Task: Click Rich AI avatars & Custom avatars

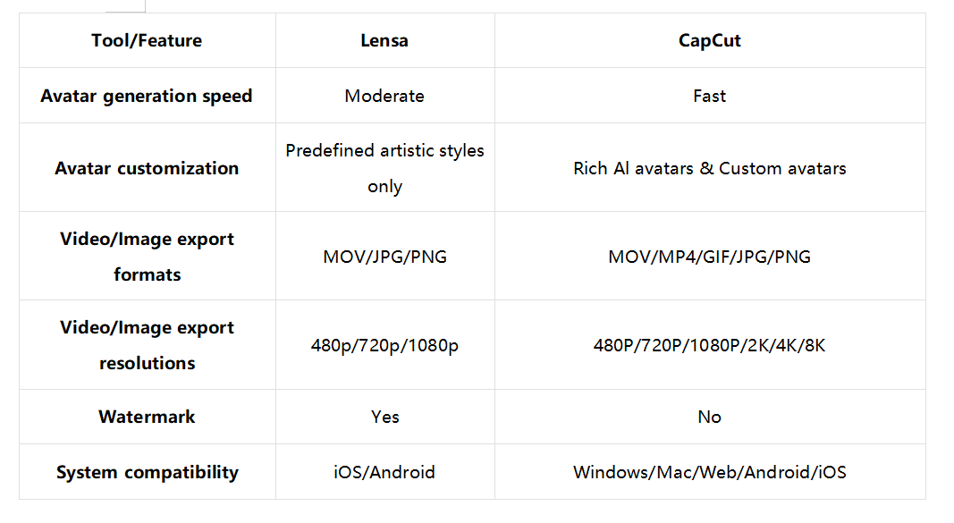Action: (709, 168)
